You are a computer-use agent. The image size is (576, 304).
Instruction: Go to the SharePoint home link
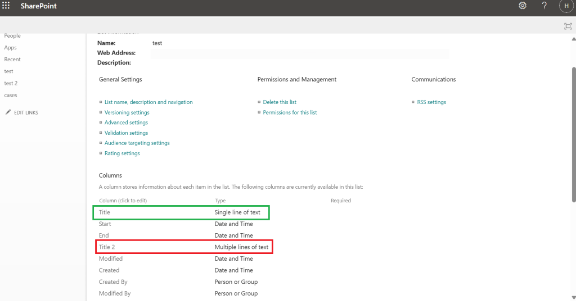point(39,6)
